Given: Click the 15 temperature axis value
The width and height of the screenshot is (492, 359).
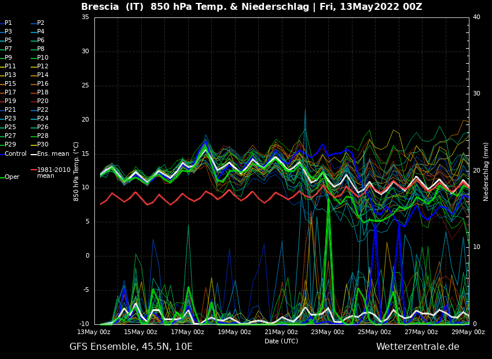Looking at the screenshot, I should [x=85, y=154].
